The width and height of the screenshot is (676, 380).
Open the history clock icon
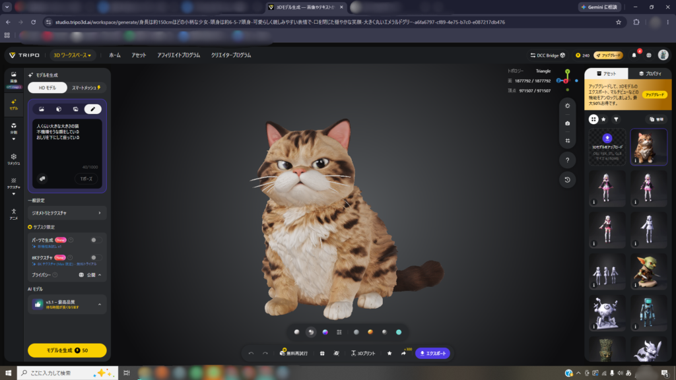tap(567, 179)
